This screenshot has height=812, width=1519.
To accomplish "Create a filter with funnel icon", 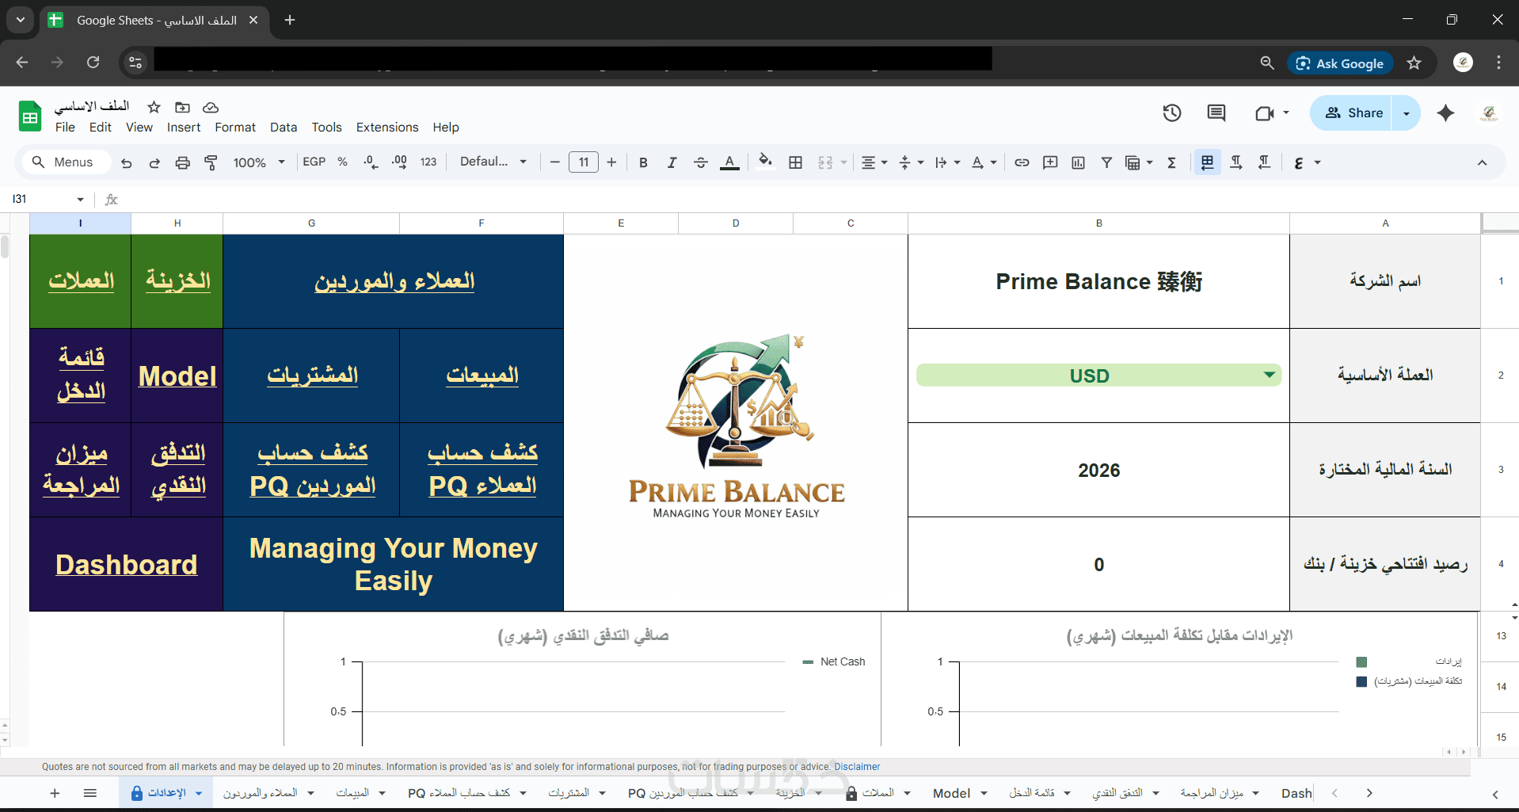I will point(1106,162).
